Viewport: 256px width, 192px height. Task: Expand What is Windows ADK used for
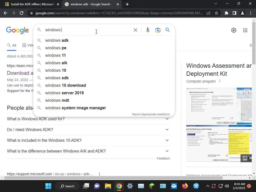click(88, 119)
